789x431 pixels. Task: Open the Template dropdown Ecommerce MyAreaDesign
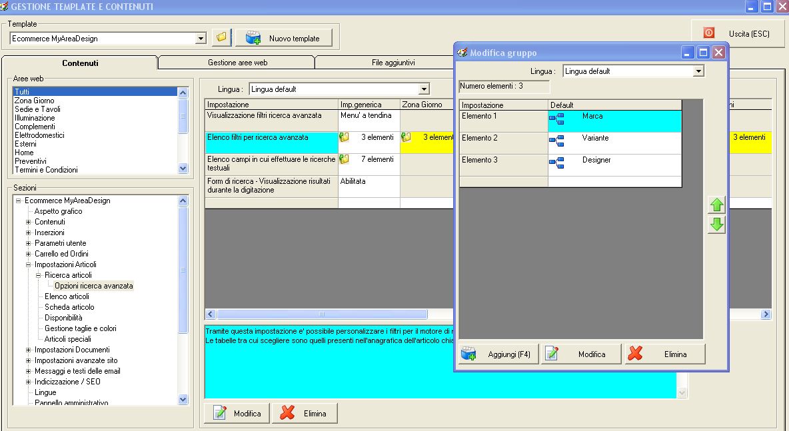click(201, 39)
